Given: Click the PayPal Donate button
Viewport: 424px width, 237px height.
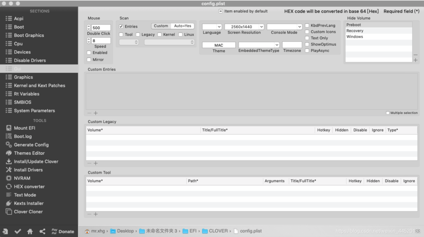Looking at the screenshot, I should pyautogui.click(x=63, y=231).
